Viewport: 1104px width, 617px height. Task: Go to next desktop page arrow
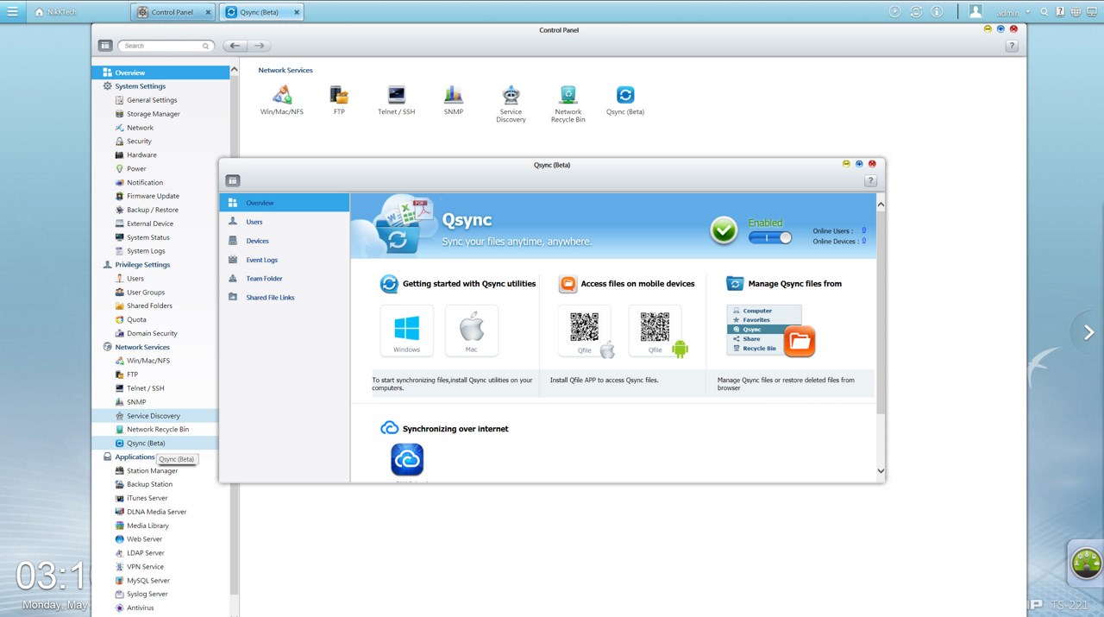click(1088, 332)
